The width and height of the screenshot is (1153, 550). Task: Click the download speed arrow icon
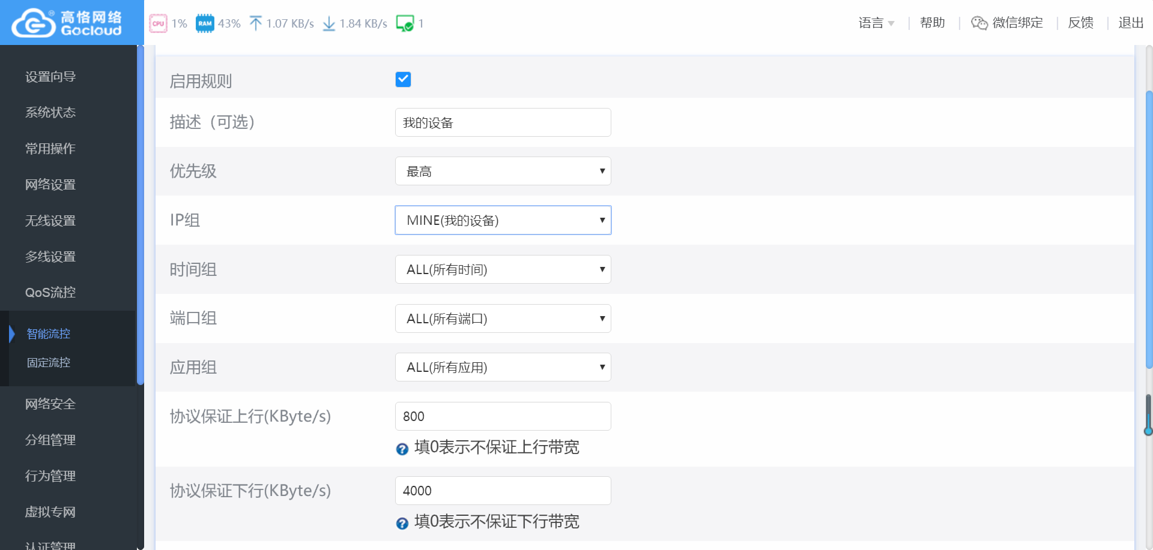[329, 23]
